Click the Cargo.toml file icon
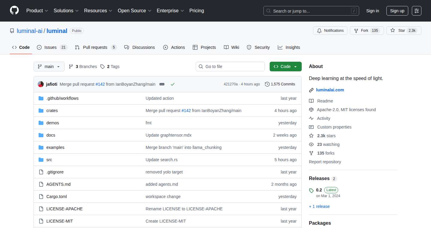 (x=41, y=197)
